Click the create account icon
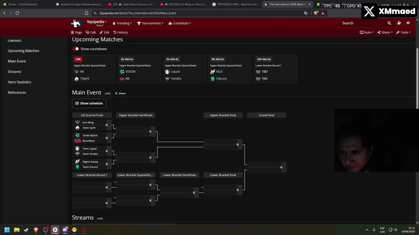The height and width of the screenshot is (235, 419). (399, 23)
